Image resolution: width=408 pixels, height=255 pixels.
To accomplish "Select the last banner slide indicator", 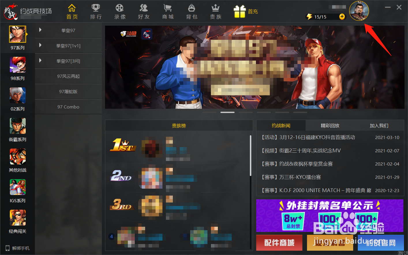I will coord(300,112).
